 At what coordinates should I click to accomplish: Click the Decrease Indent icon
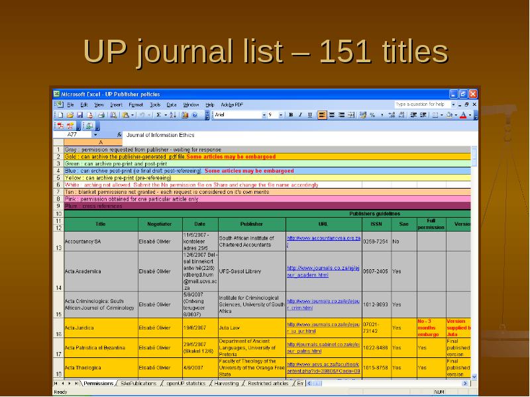tap(413, 115)
